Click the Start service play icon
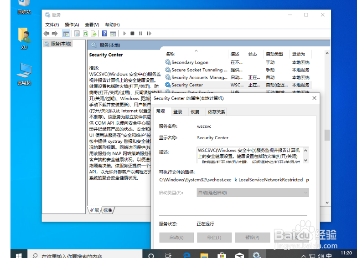Image resolution: width=357 pixels, height=258 pixels. pyautogui.click(x=124, y=33)
